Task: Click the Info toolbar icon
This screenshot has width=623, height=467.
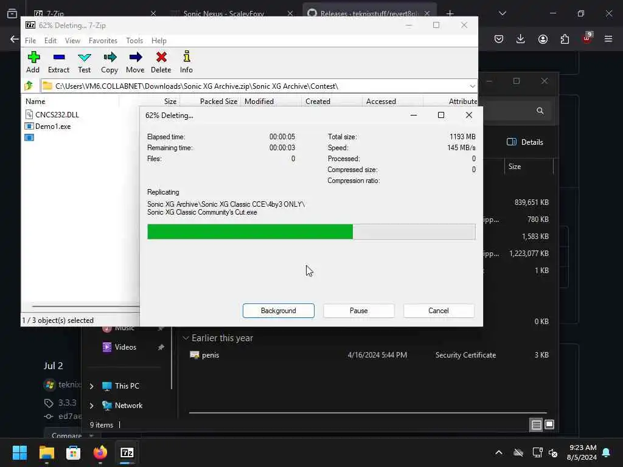Action: (x=186, y=62)
